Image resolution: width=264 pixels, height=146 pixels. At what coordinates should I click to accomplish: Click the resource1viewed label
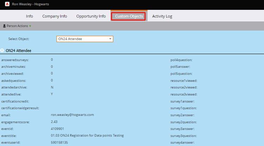184,81
